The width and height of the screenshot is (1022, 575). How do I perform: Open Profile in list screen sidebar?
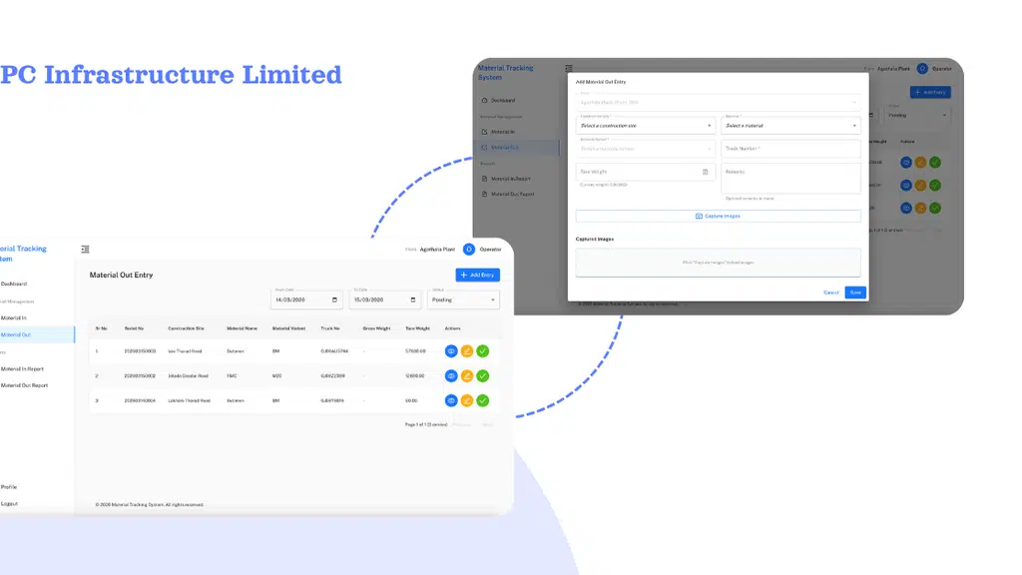[x=8, y=487]
